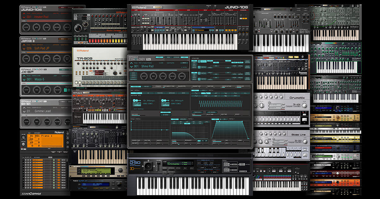Click KEY TRIGGER button in LFO section
The width and height of the screenshot is (380, 199).
(212, 112)
